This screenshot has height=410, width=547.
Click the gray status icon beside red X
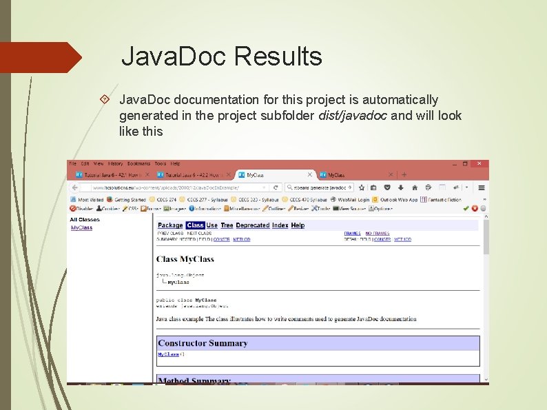click(x=483, y=209)
